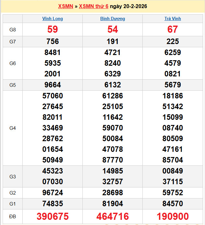205x225 pixels.
Task: Select the Trà Vinh special prize 190900
Action: (x=173, y=216)
